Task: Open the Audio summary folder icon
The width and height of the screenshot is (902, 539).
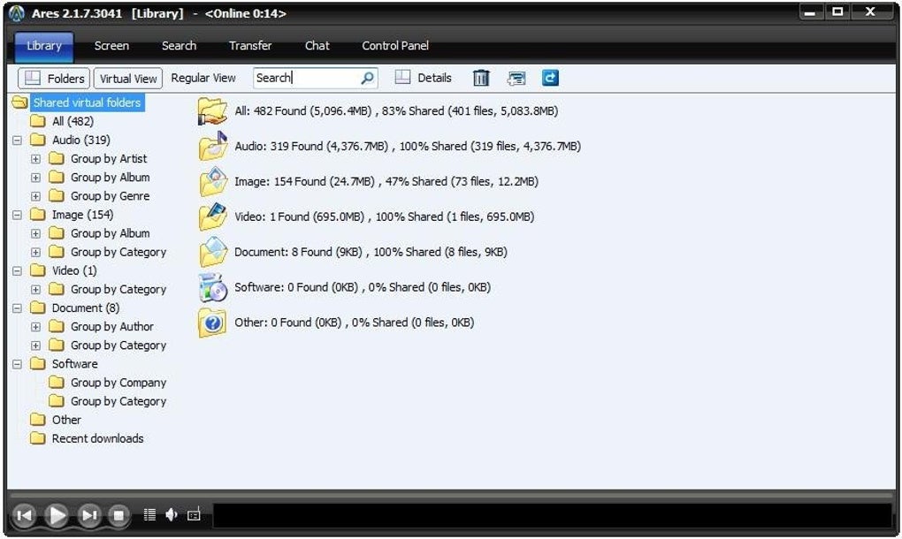Action: coord(213,146)
